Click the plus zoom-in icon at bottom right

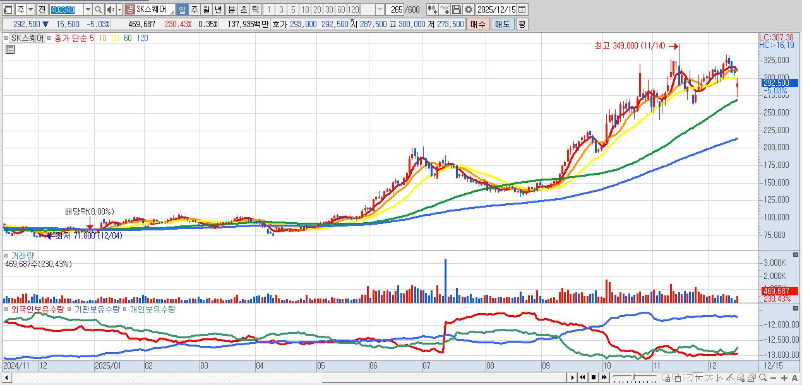(x=784, y=378)
